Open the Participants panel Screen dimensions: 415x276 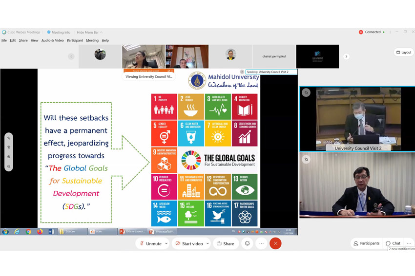pyautogui.click(x=366, y=243)
